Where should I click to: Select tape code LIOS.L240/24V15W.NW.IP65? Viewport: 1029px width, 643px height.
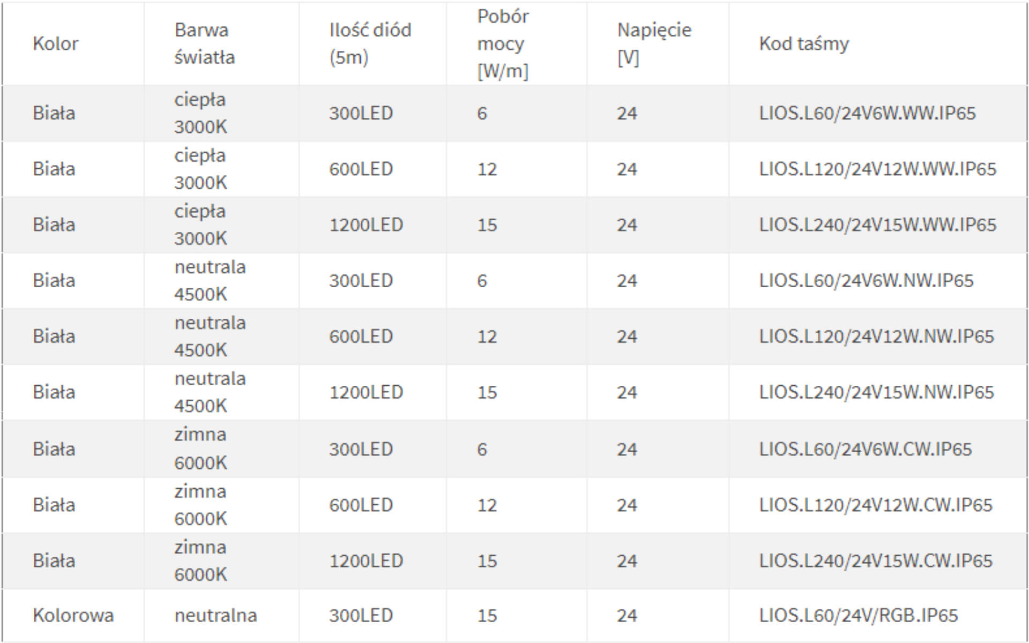(x=876, y=392)
